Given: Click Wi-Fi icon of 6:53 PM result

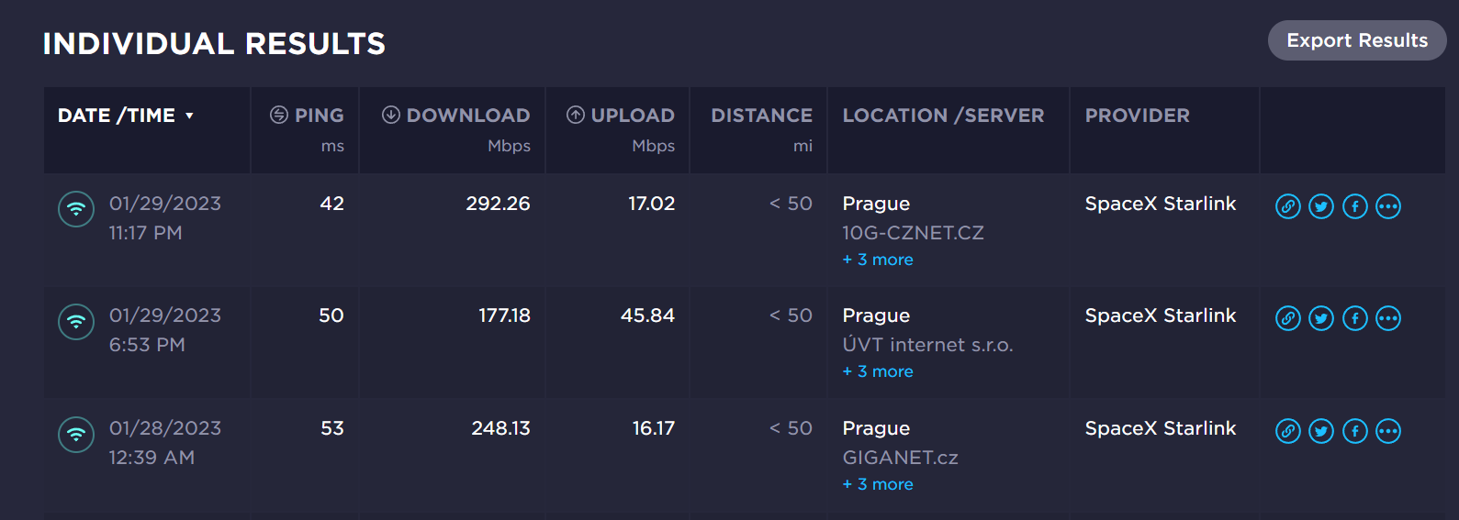Looking at the screenshot, I should point(76,321).
